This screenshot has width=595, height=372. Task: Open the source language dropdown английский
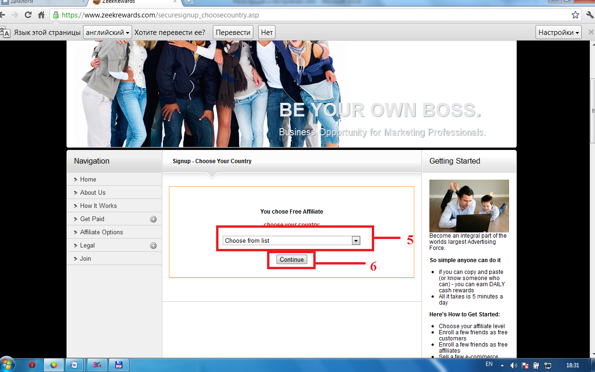(108, 33)
